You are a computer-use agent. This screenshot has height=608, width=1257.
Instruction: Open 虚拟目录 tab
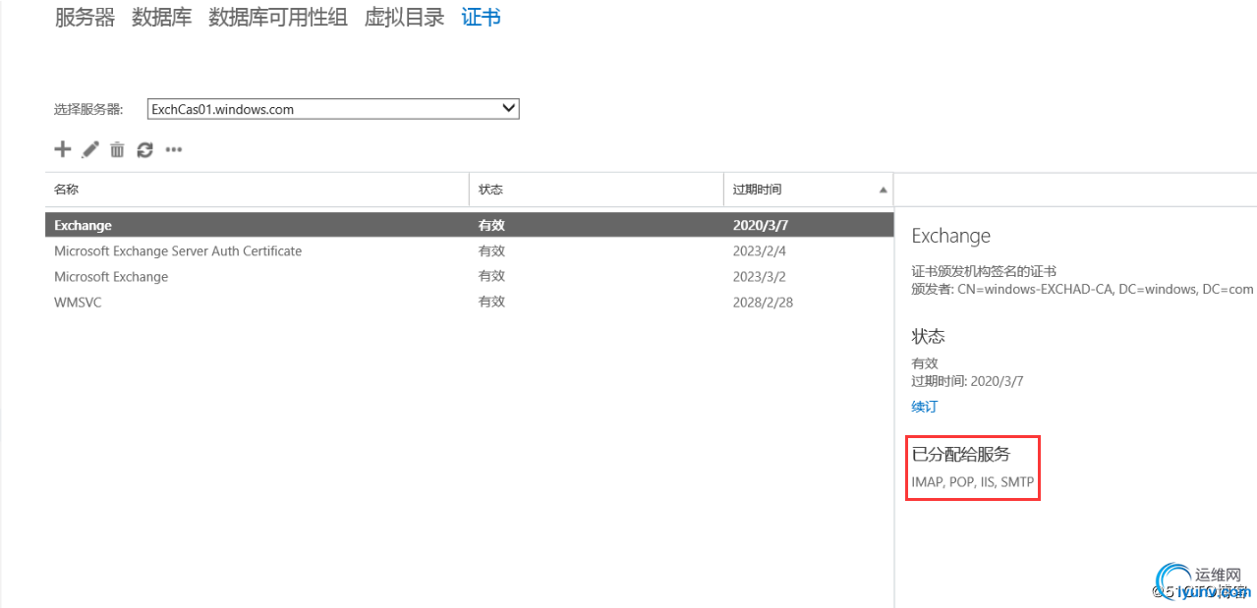click(404, 17)
